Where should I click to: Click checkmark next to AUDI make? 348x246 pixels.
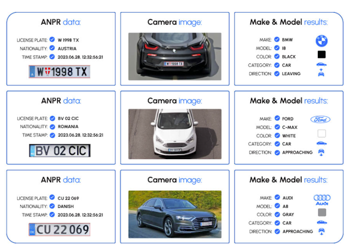pyautogui.click(x=277, y=197)
